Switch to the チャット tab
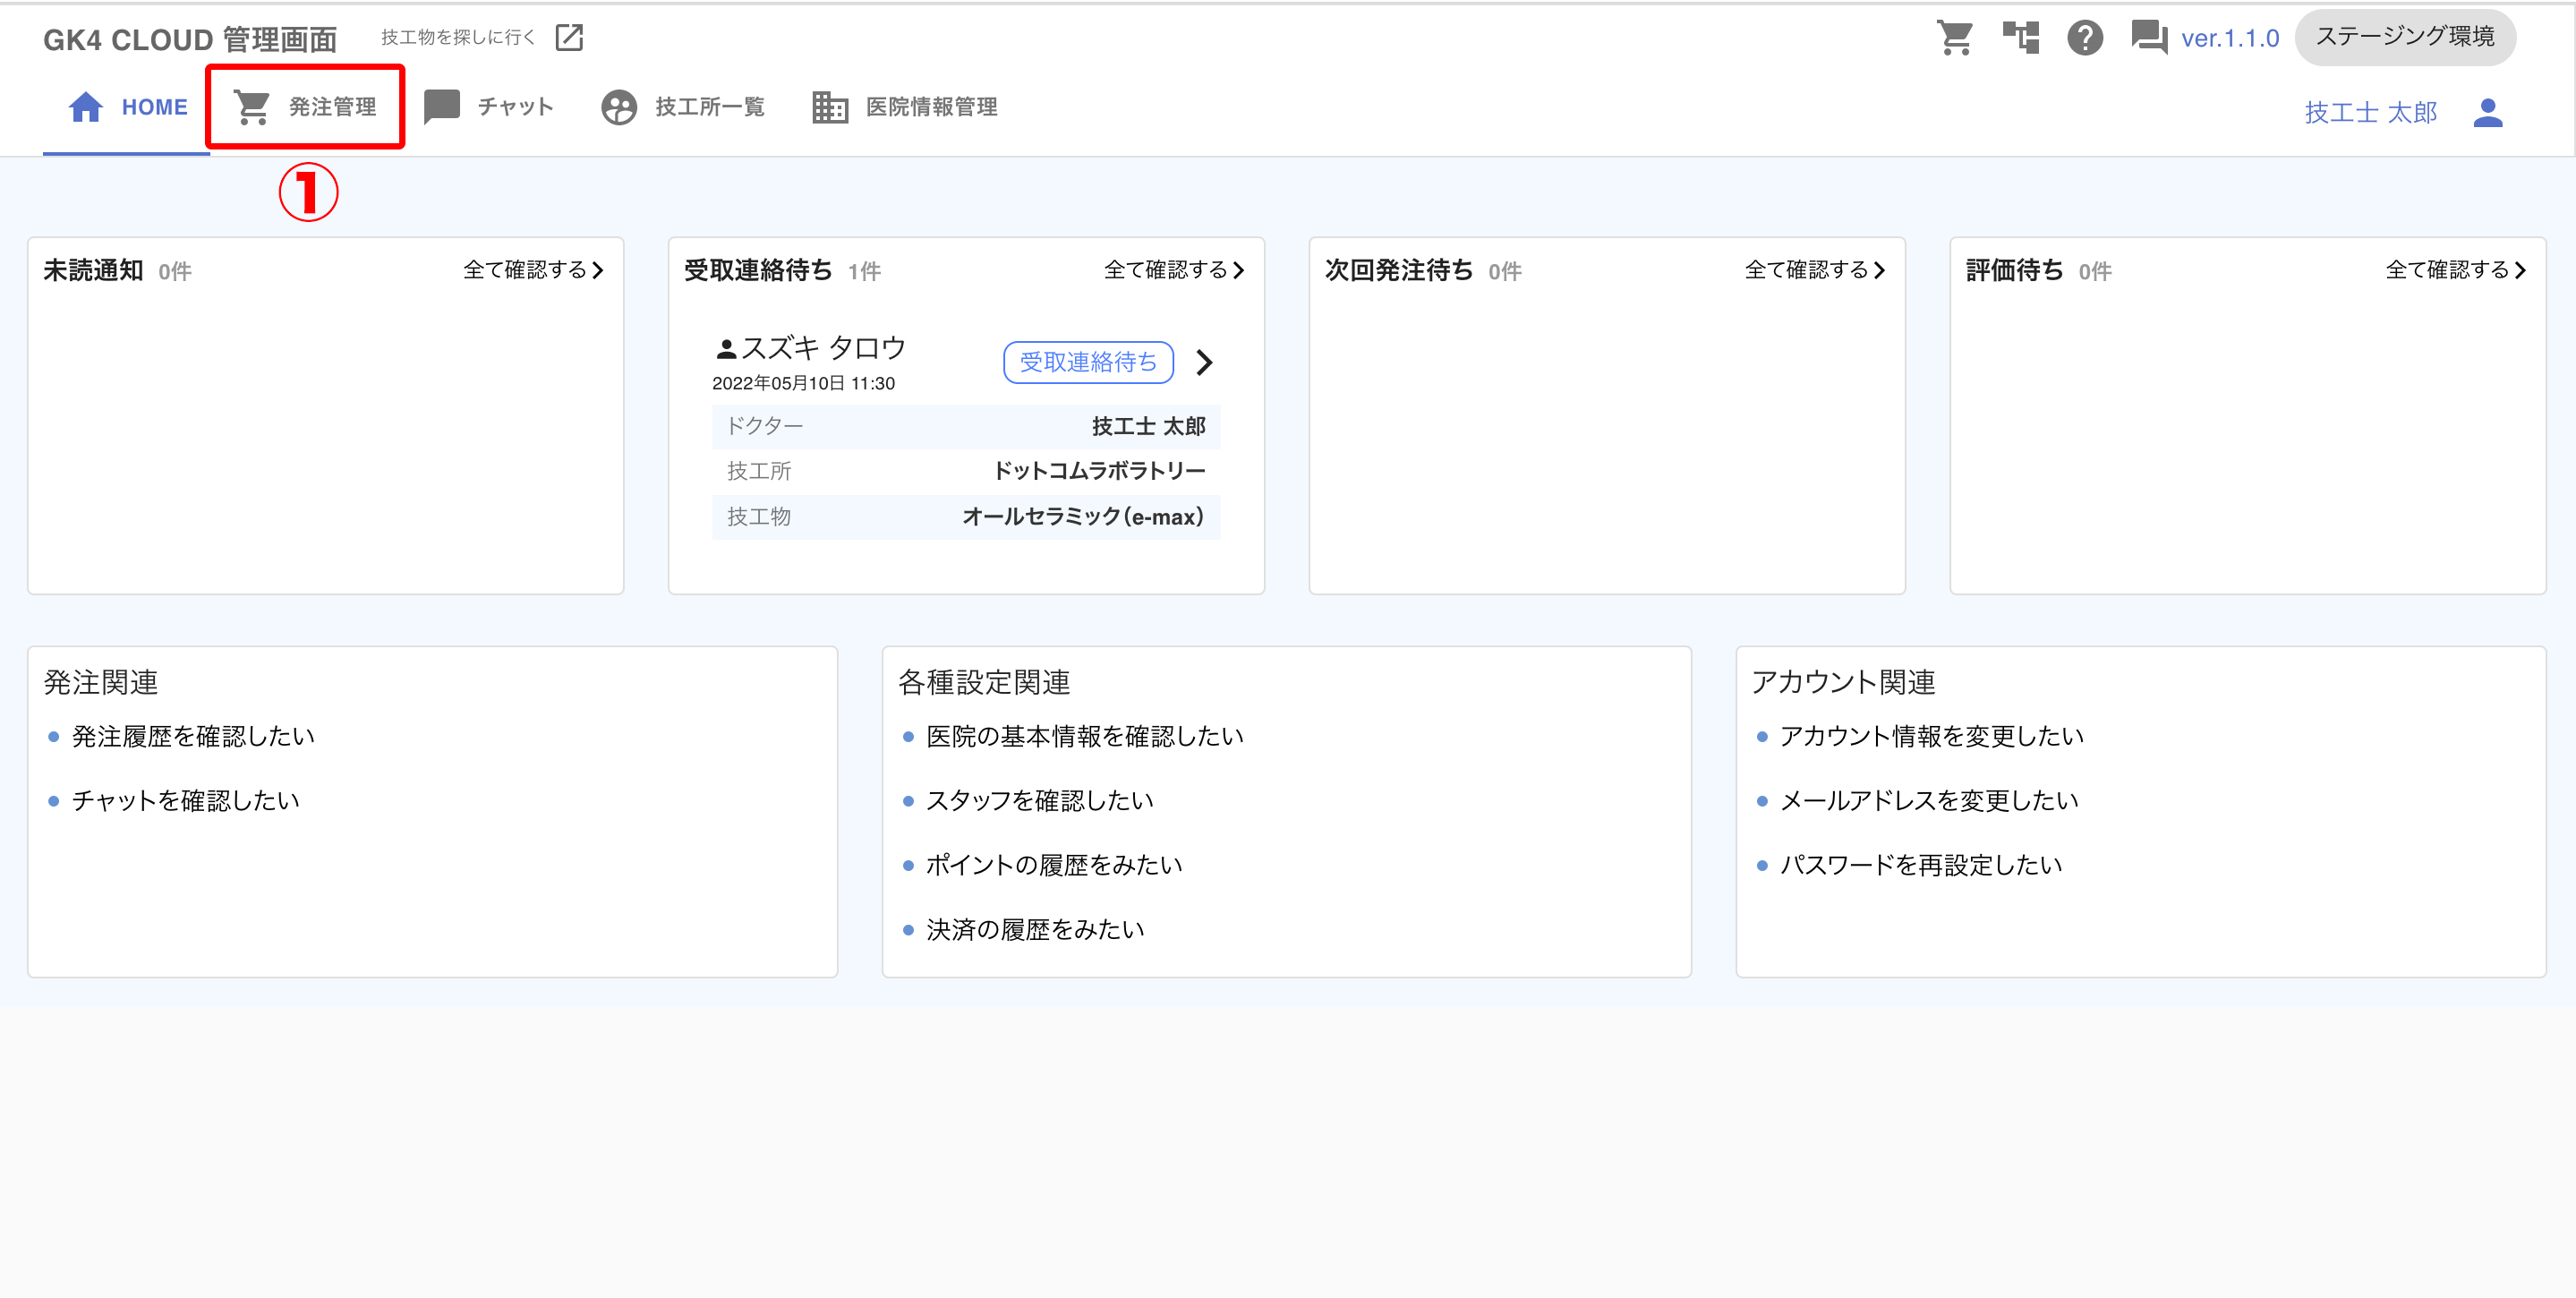 click(x=489, y=107)
